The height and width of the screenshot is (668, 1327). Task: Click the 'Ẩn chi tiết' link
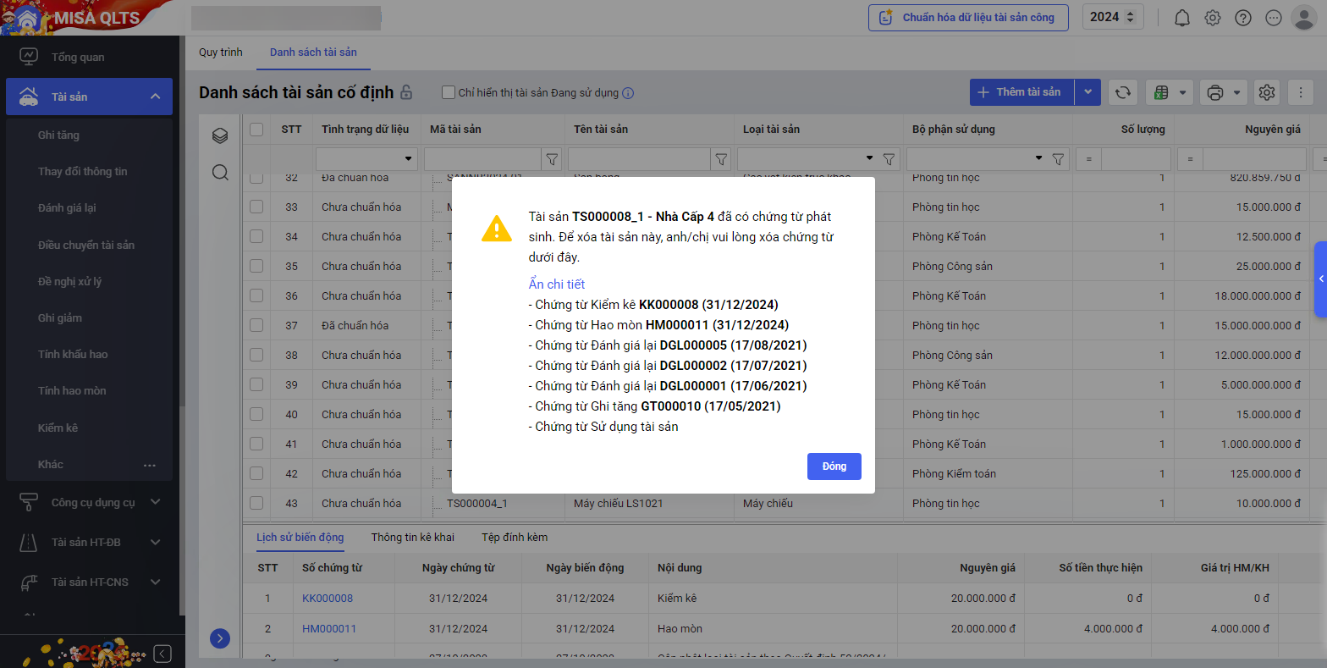coord(557,284)
